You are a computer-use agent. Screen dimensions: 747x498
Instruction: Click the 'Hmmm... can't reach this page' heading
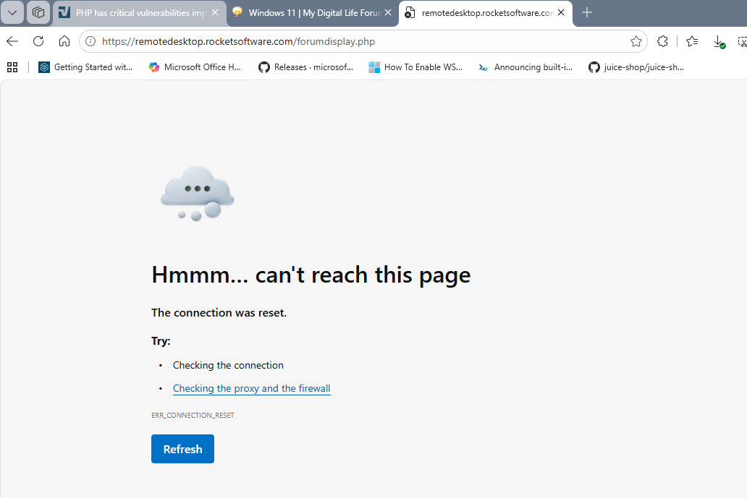tap(311, 275)
